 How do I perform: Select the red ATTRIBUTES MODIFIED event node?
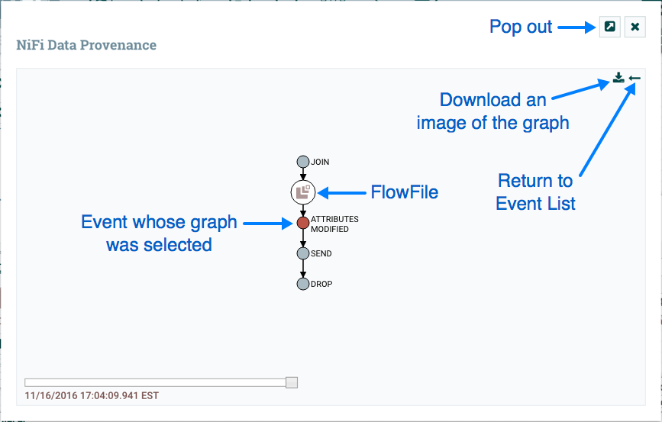click(x=303, y=223)
